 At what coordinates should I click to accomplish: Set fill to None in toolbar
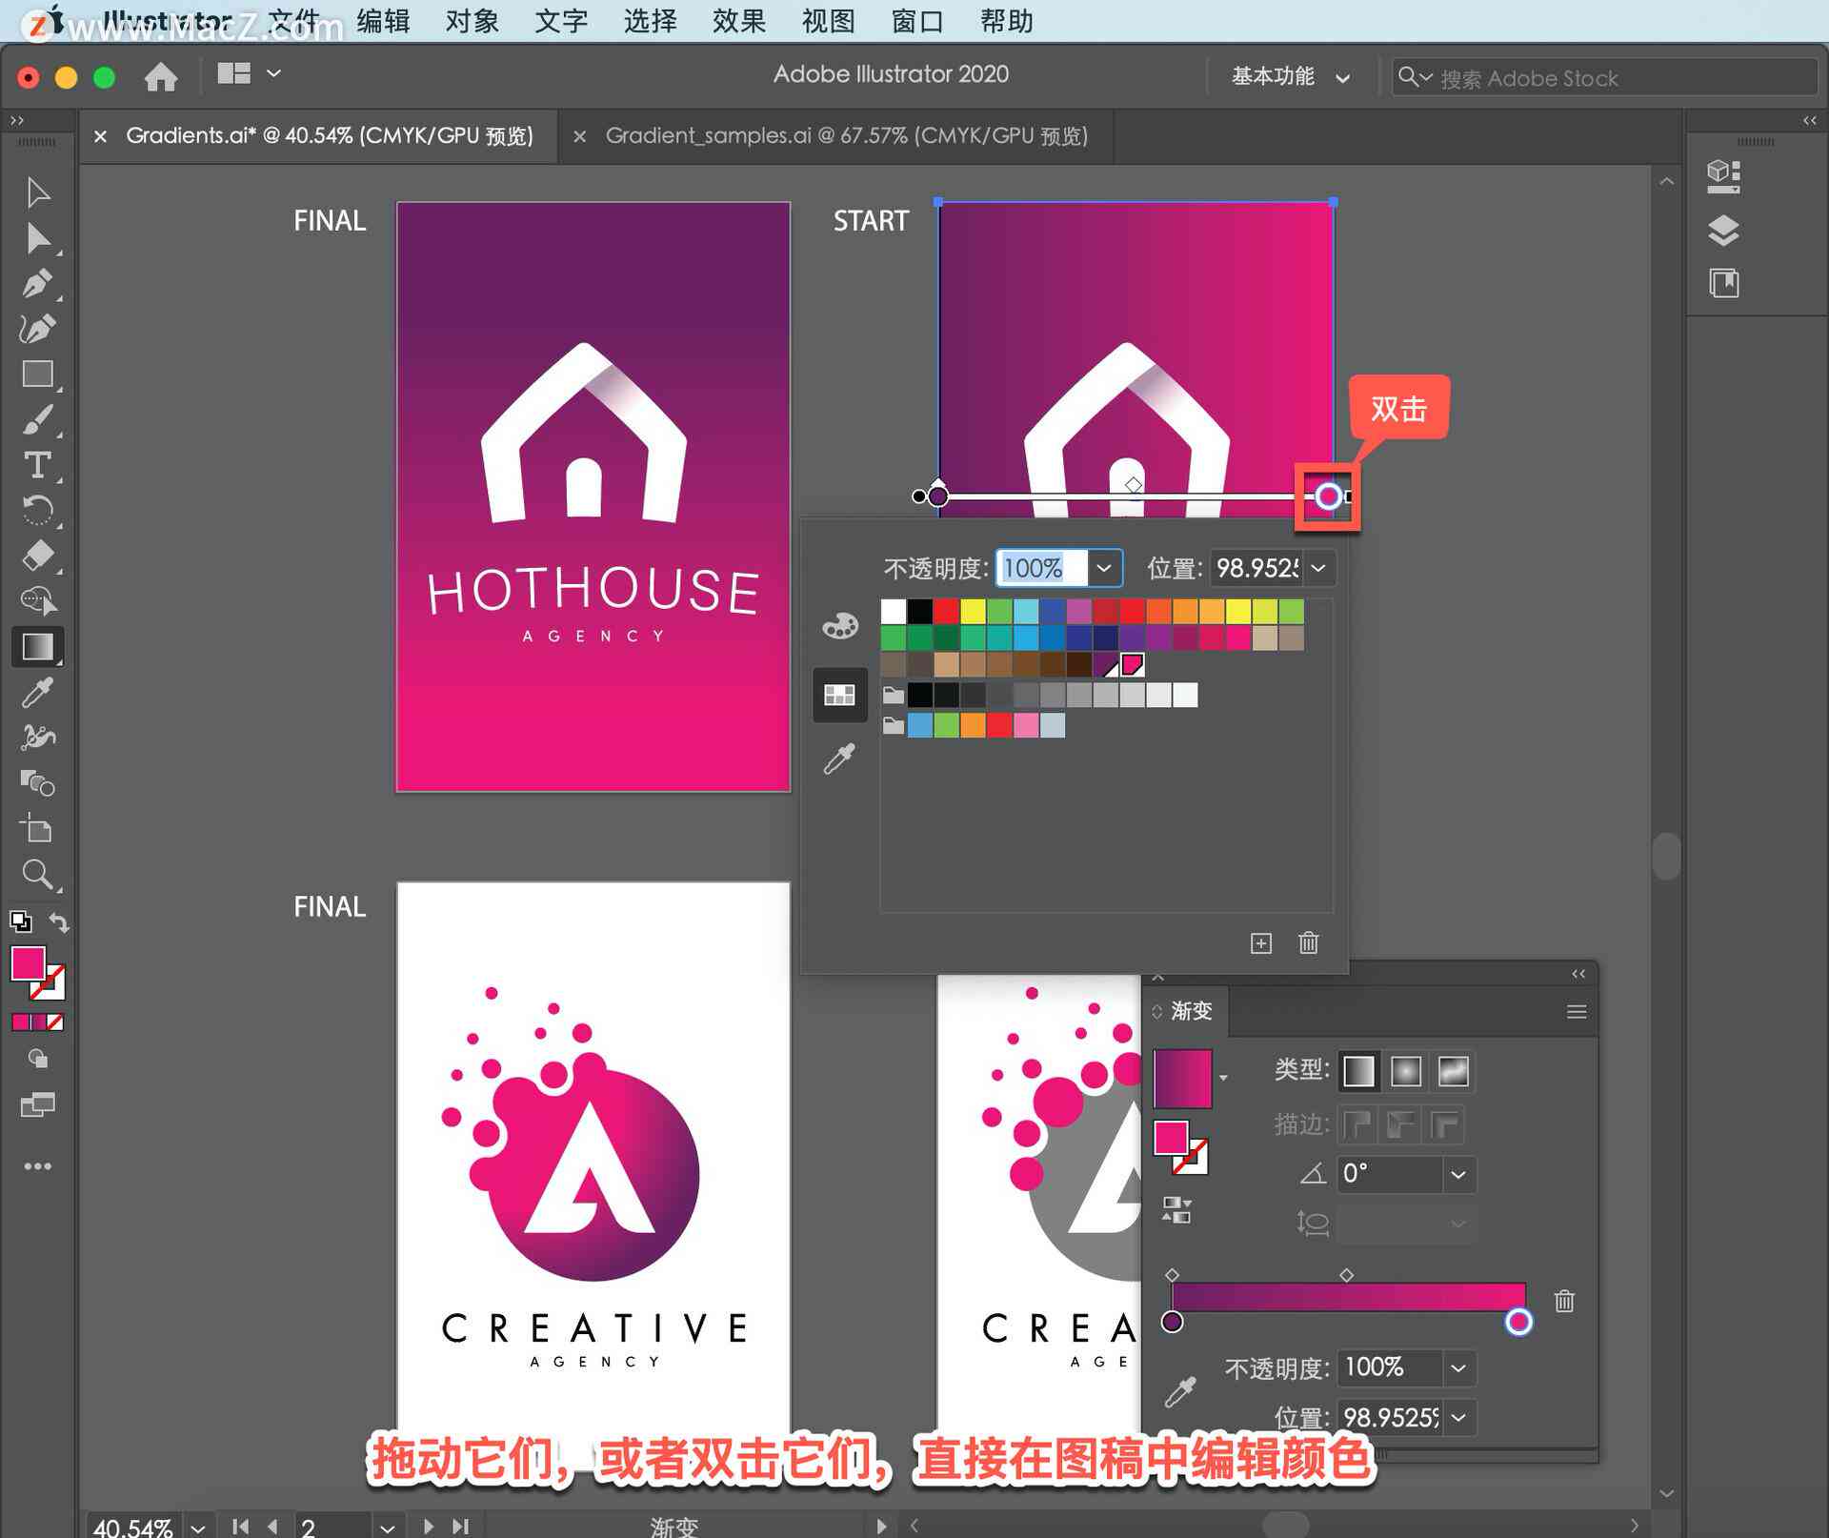55,1022
